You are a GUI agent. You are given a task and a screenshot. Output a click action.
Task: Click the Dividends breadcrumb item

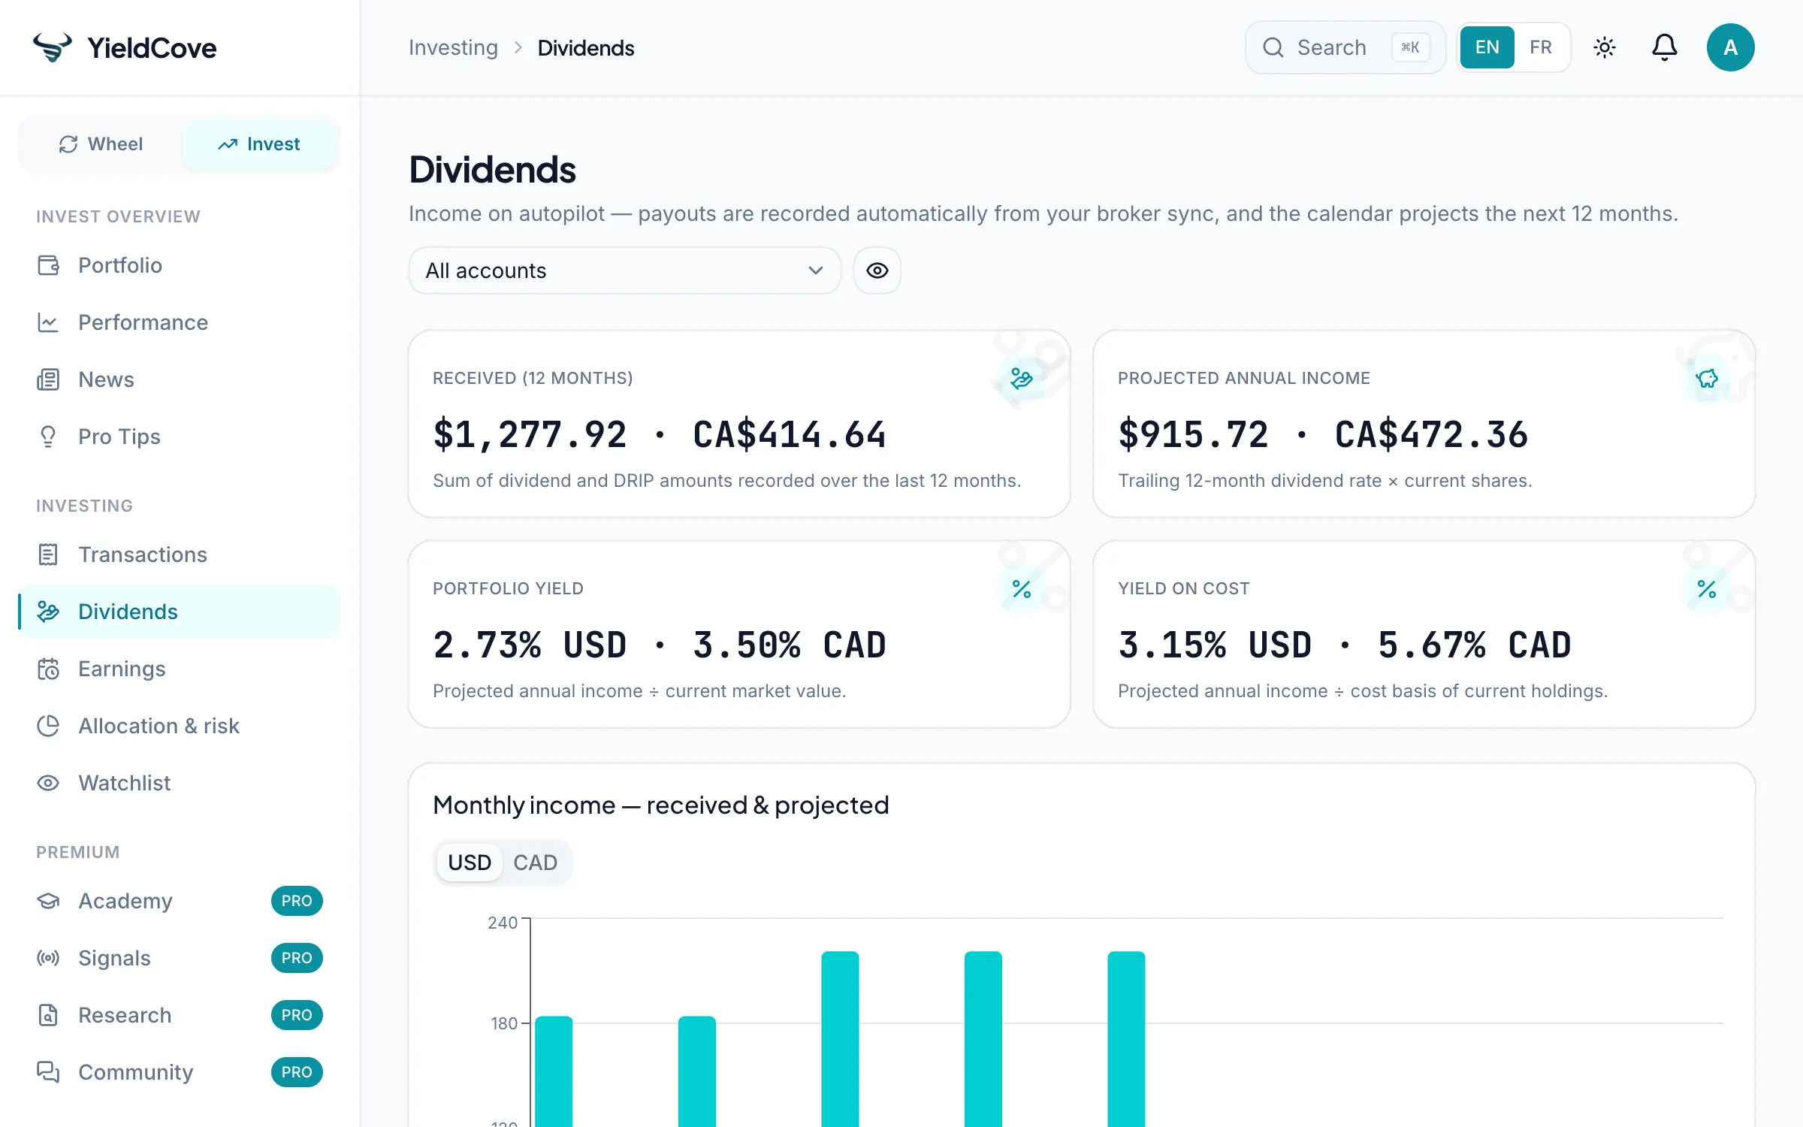586,47
